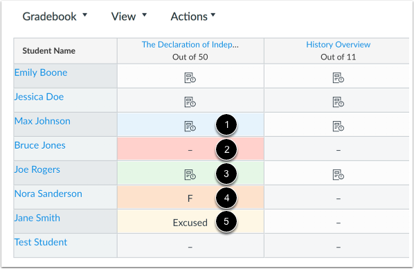
Task: Open The Declaration of Indep... assignment link
Action: [190, 44]
